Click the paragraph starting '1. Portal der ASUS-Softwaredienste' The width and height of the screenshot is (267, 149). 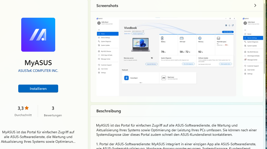[176, 146]
